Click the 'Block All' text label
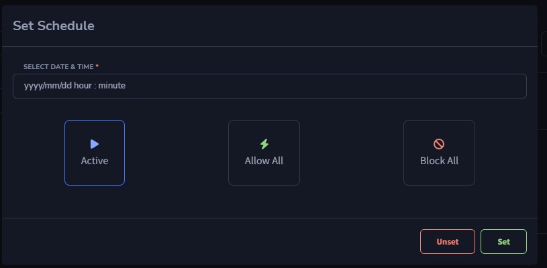Image resolution: width=547 pixels, height=268 pixels. coord(439,161)
